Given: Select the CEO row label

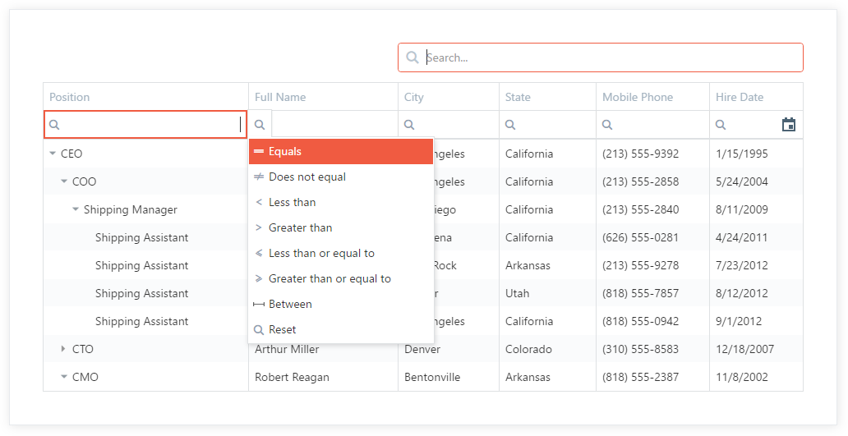Looking at the screenshot, I should click(71, 154).
